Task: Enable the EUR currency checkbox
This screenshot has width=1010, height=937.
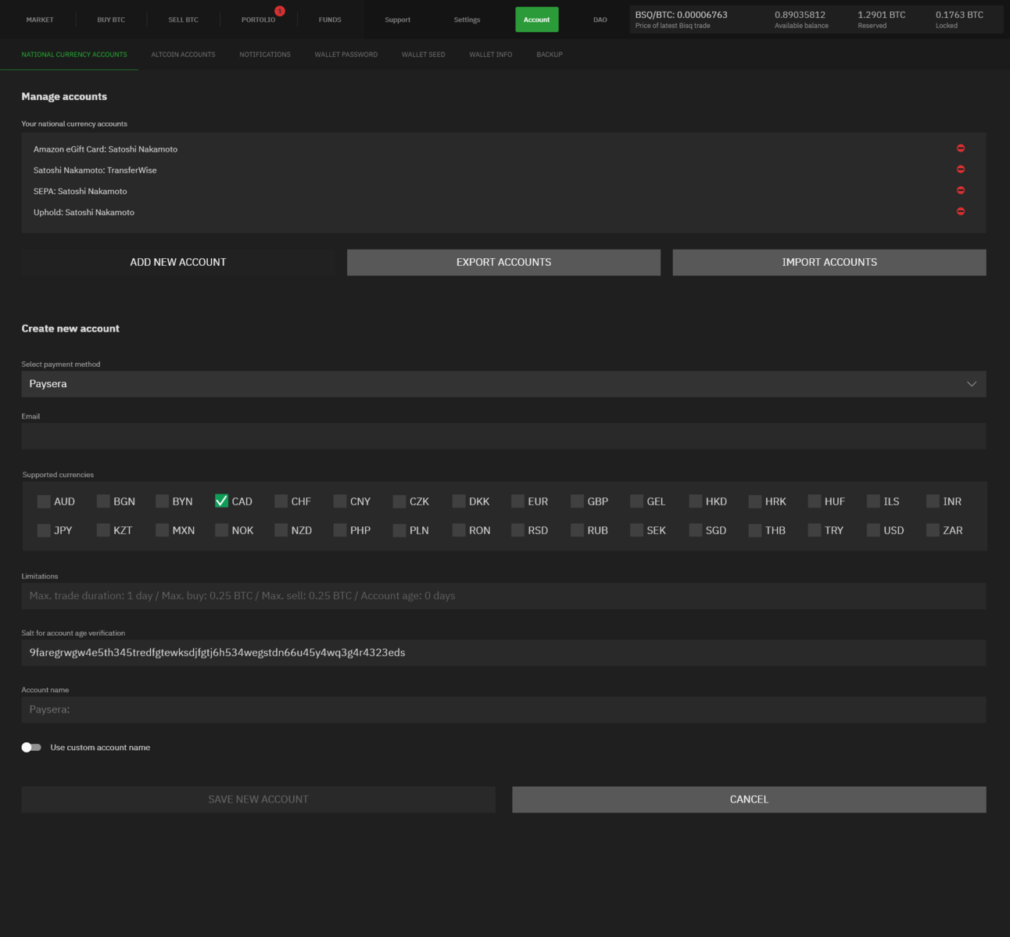Action: pos(518,501)
